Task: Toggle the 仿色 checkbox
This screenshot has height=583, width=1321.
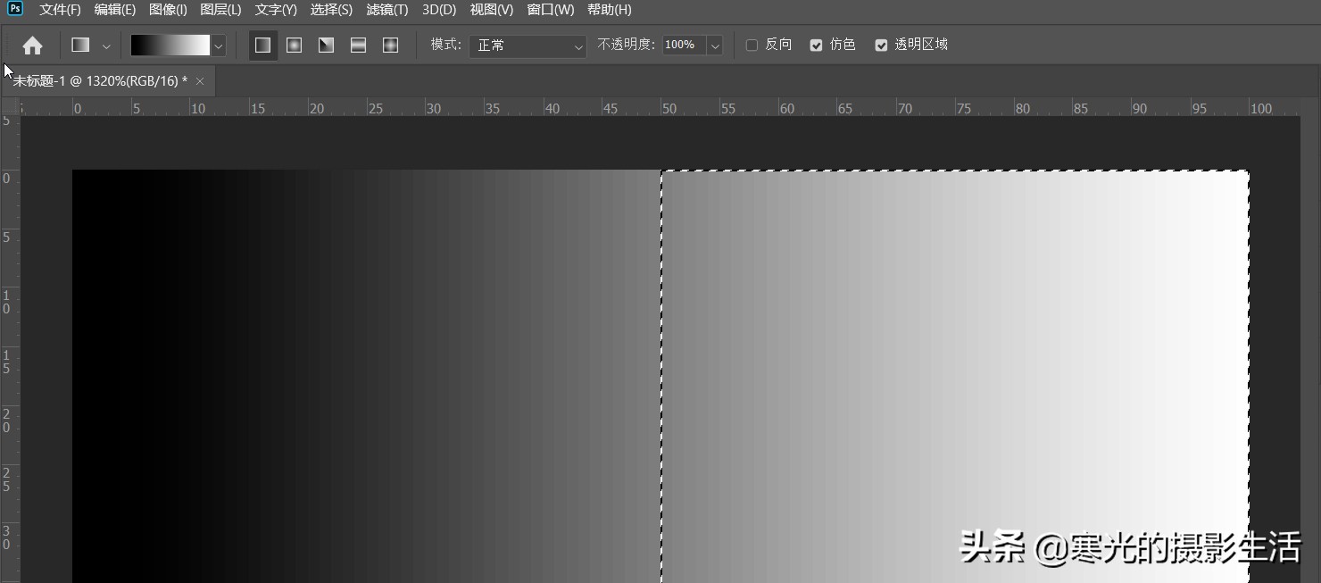Action: [x=816, y=45]
